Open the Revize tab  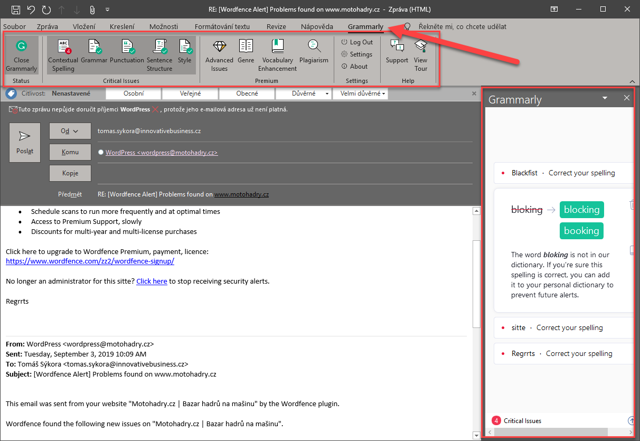point(276,26)
